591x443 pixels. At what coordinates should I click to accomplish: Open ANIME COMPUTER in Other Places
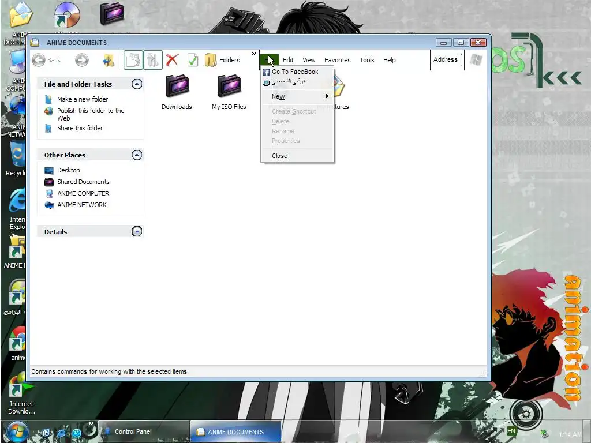(83, 193)
